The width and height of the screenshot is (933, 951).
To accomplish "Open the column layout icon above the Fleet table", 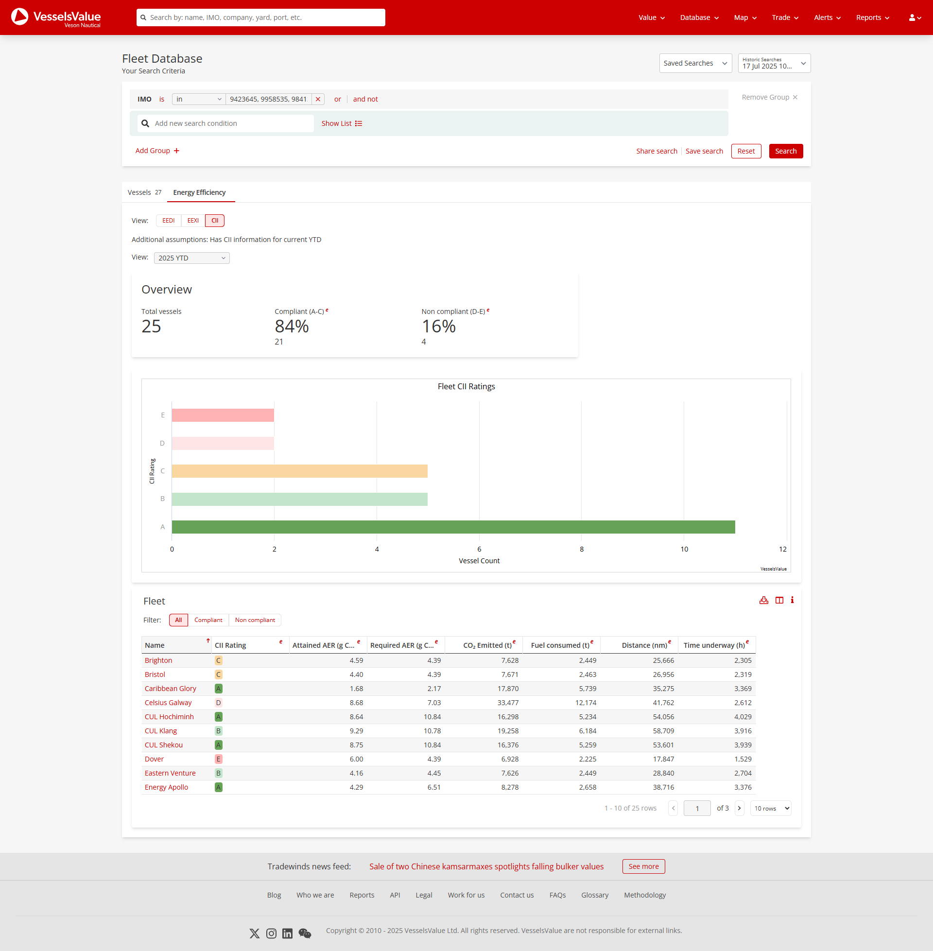I will point(779,600).
